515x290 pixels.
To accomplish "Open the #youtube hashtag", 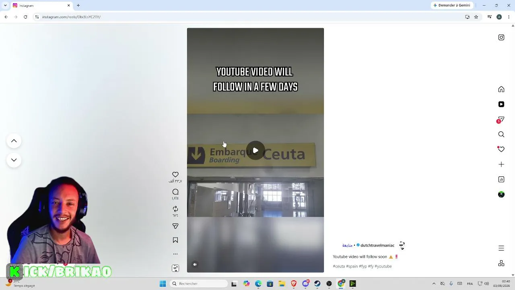I will pyautogui.click(x=383, y=266).
